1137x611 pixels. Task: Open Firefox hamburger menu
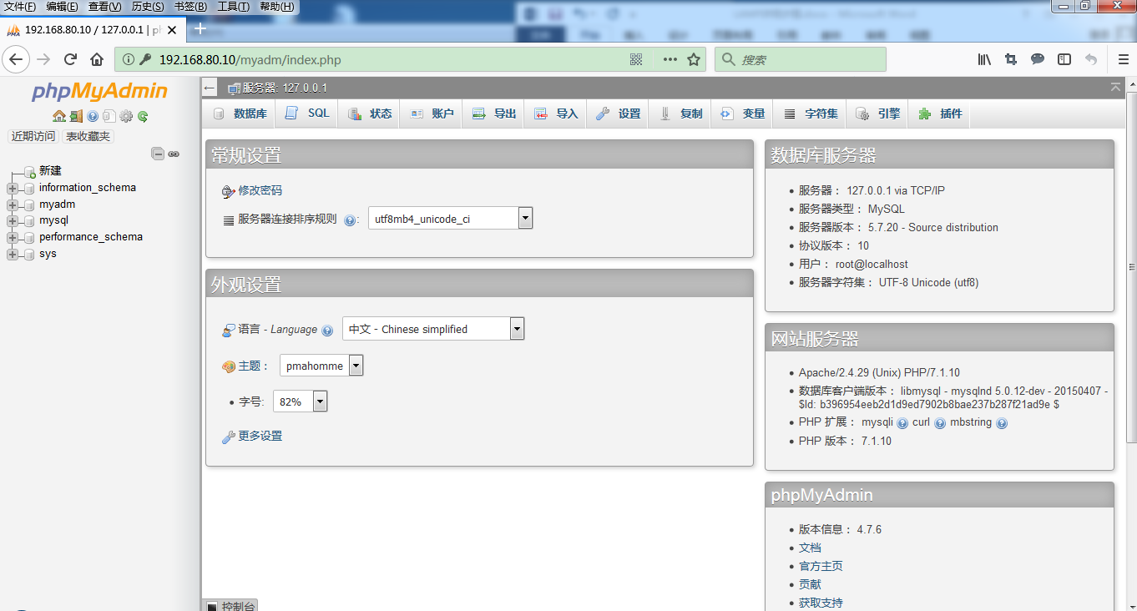[x=1124, y=59]
